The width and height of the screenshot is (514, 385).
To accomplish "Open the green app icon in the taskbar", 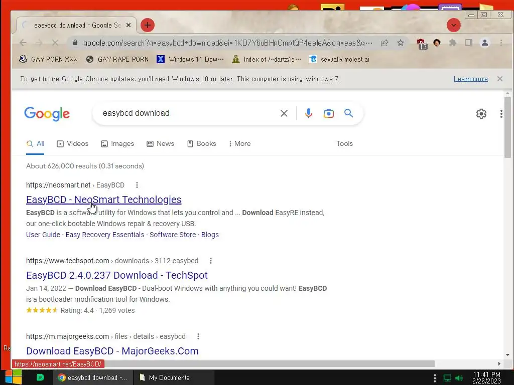I will (40, 377).
